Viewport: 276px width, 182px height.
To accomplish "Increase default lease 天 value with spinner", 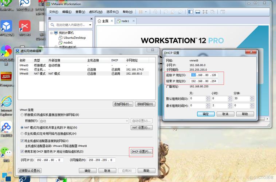I will click(208, 97).
